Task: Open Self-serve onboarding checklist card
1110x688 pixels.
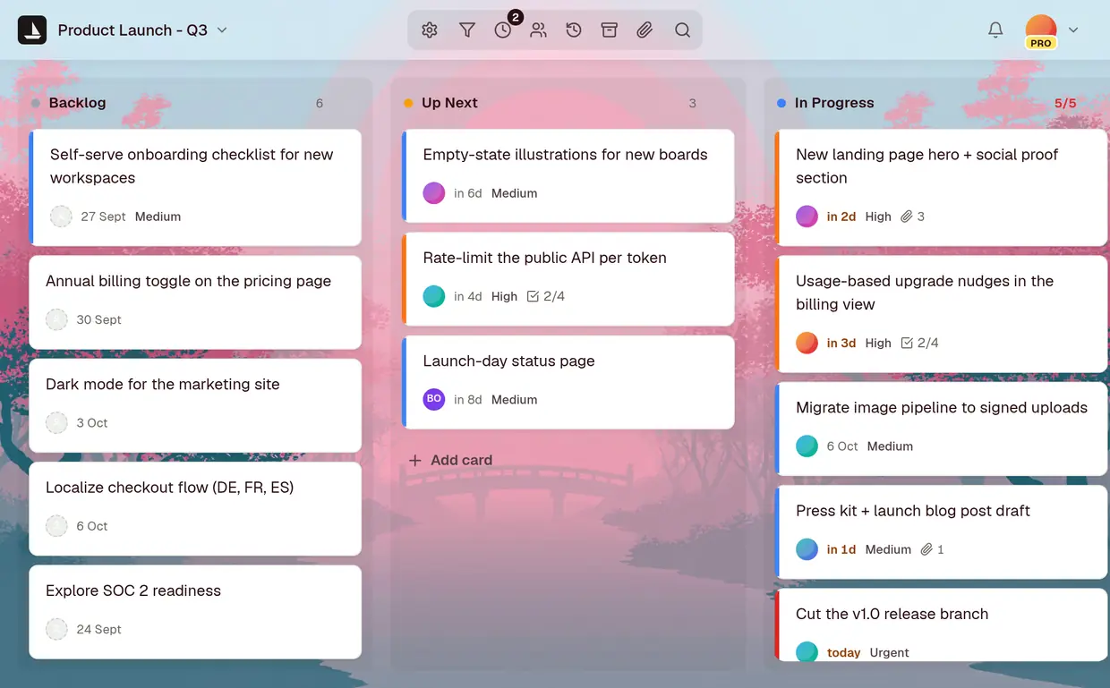Action: [195, 188]
